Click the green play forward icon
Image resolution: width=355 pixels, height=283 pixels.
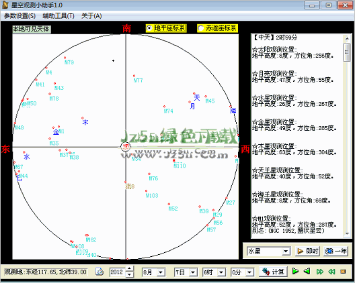point(295,271)
